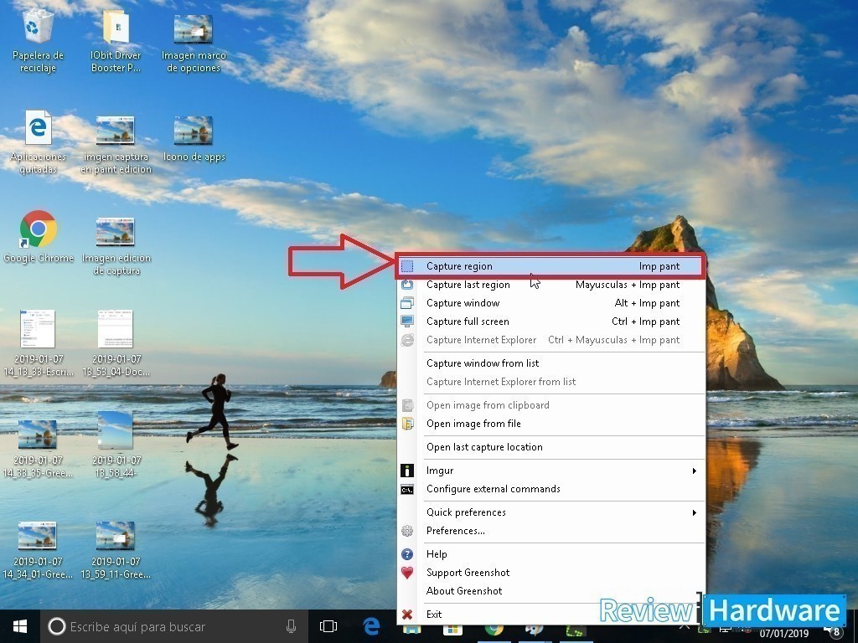Click greyed Capture Internet Explorer from list
Screen dimensions: 858x643
tap(550, 382)
